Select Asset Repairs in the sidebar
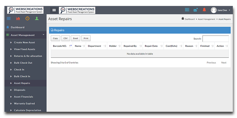 [22, 83]
